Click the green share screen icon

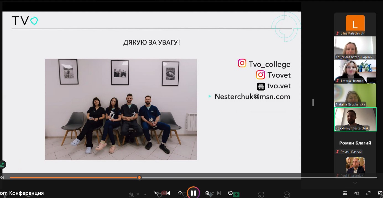[x=236, y=195]
